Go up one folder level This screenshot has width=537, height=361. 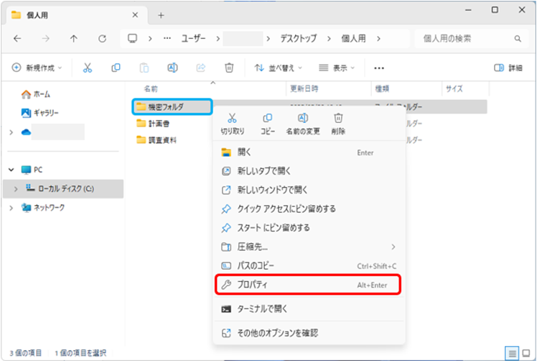tap(74, 38)
